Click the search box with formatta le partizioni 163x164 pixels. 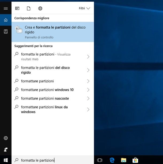tap(53, 160)
